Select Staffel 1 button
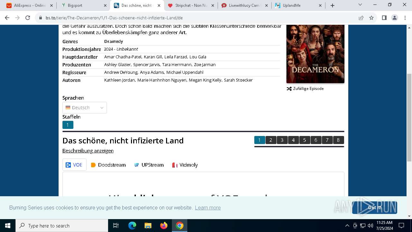Image resolution: width=412 pixels, height=232 pixels. (68, 125)
